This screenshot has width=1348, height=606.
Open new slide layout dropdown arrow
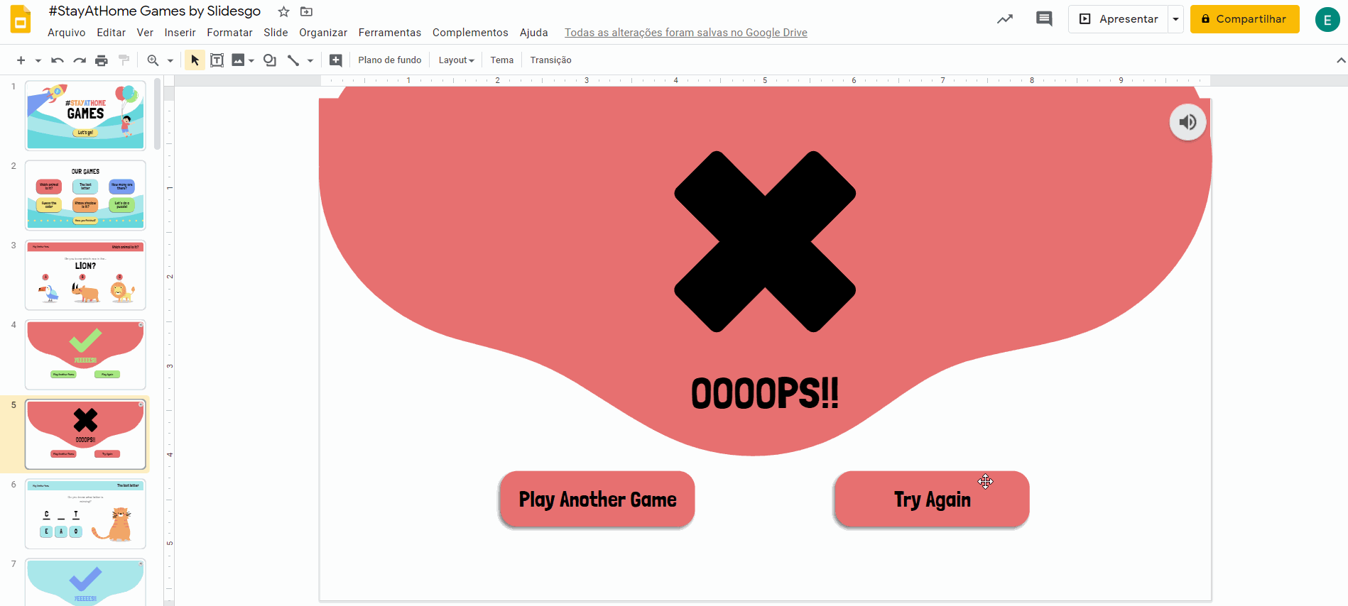(x=38, y=60)
